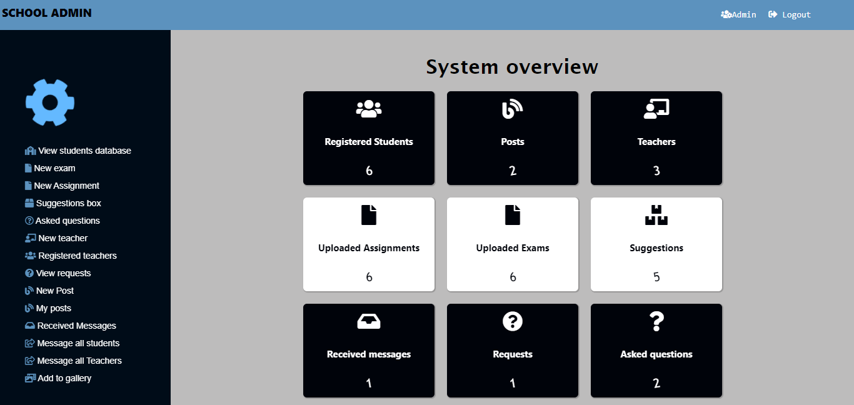The image size is (854, 405).
Task: Click the gear icon above the sidebar menu
Action: 49,102
